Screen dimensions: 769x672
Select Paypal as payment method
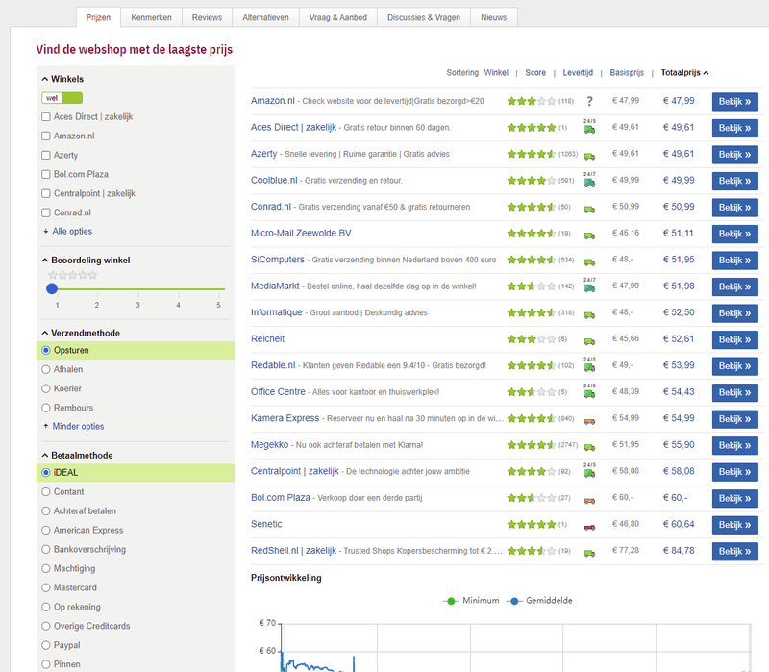[x=46, y=645]
